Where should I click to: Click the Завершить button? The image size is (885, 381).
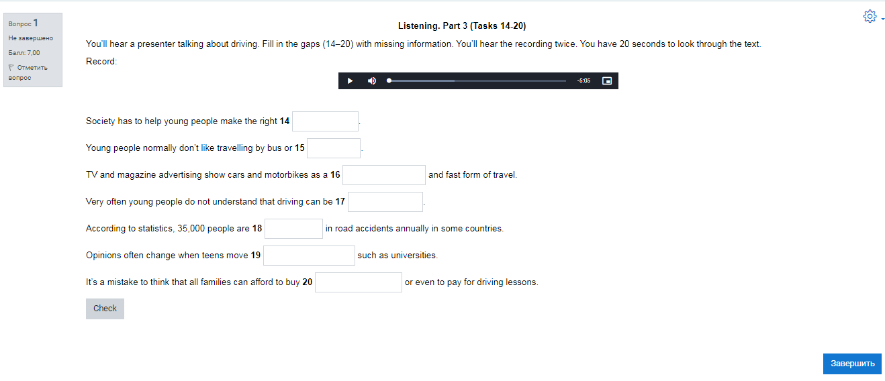click(852, 364)
